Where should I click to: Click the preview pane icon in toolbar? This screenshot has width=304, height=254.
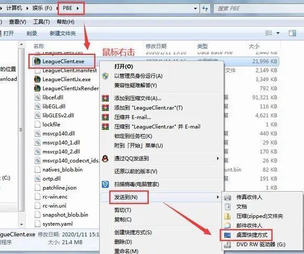(x=292, y=33)
